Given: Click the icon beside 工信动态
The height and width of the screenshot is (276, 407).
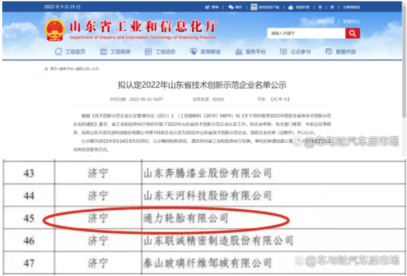Looking at the screenshot, I should point(148,51).
